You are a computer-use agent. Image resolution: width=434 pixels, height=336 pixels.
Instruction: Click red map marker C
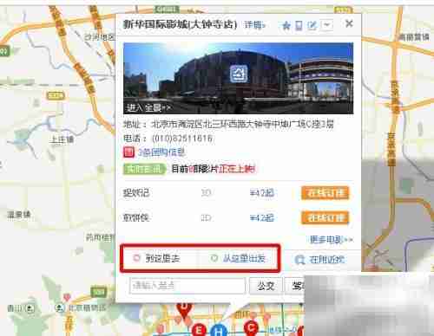pos(251,327)
